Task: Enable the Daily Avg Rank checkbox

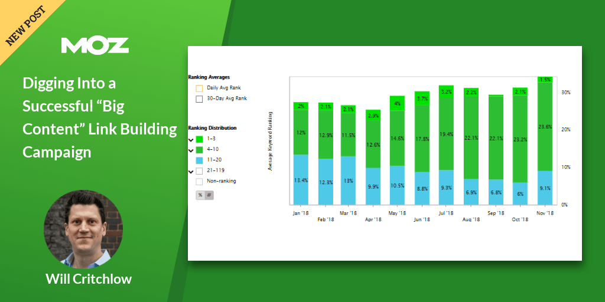Action: (199, 88)
